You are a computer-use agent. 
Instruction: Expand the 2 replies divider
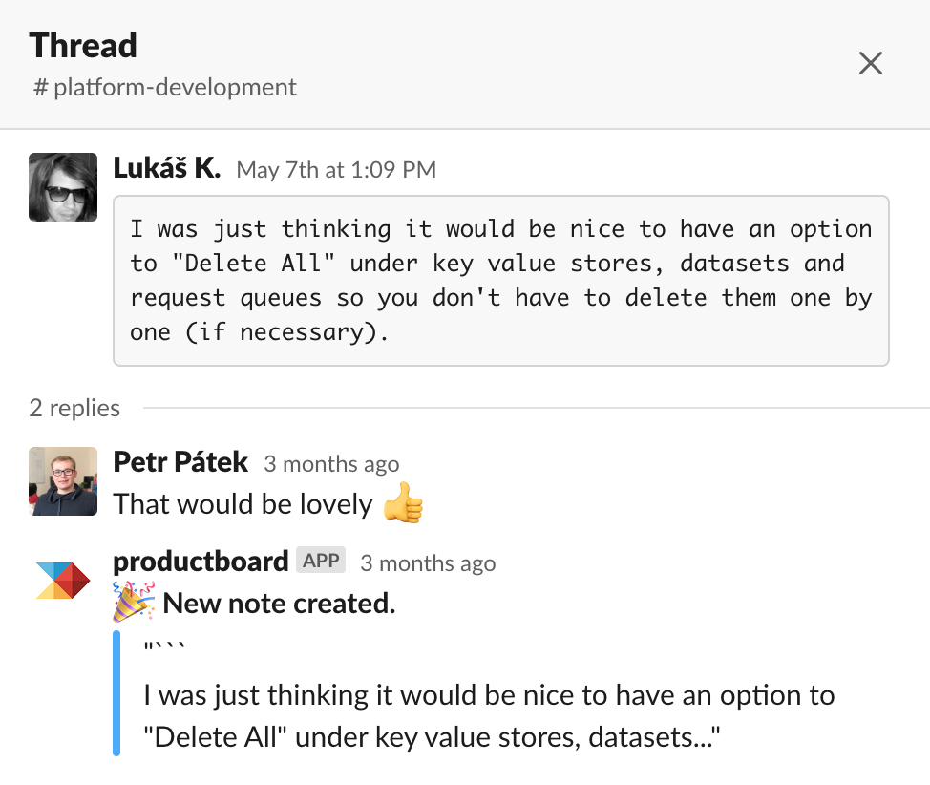[74, 408]
